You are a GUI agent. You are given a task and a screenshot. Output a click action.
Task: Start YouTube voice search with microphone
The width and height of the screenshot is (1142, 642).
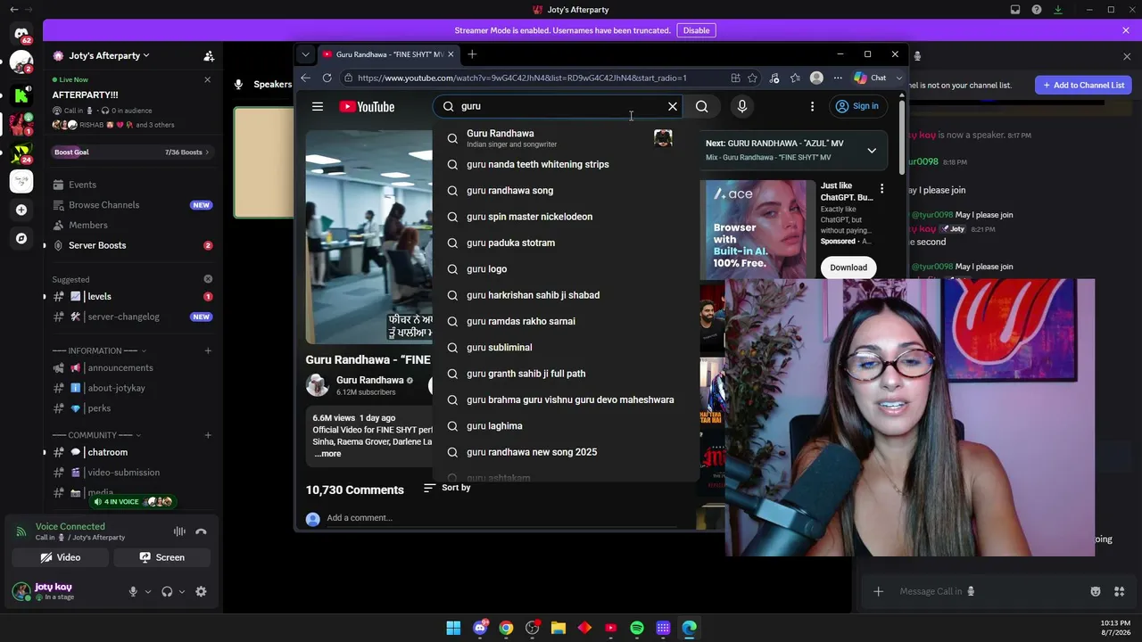point(741,107)
